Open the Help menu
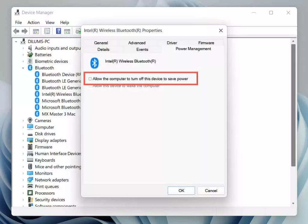Image resolution: width=308 pixels, height=224 pixels. [64, 23]
